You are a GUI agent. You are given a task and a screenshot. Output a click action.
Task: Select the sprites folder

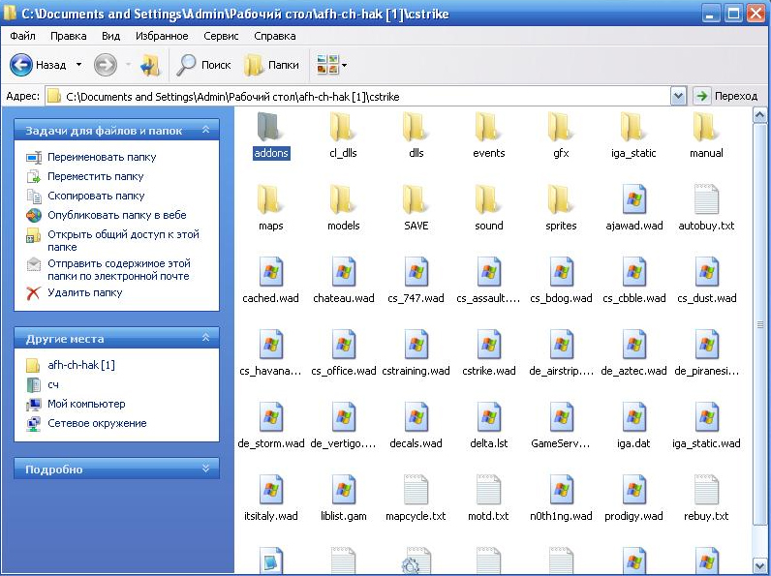(561, 206)
